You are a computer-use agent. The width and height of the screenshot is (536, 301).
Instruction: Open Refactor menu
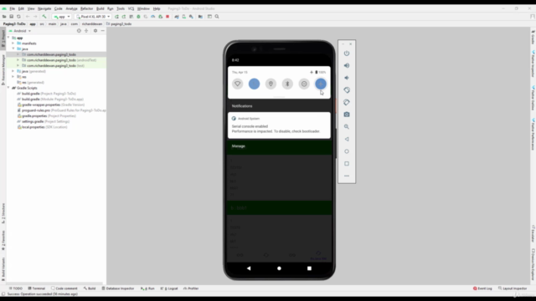click(x=86, y=8)
